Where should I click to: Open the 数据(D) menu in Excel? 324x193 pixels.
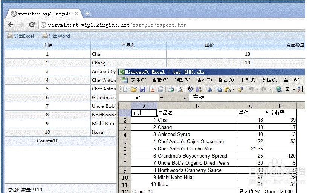[x=270, y=80]
